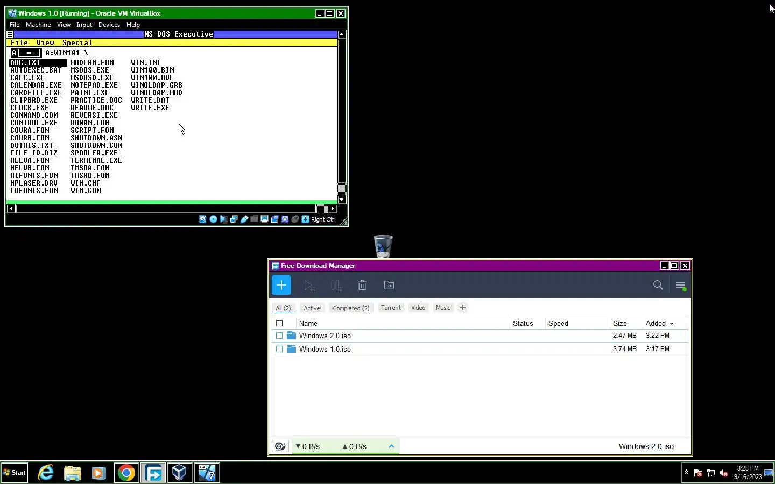775x484 pixels.
Task: Open the Special menu in MS-DOS Executive
Action: click(x=77, y=43)
